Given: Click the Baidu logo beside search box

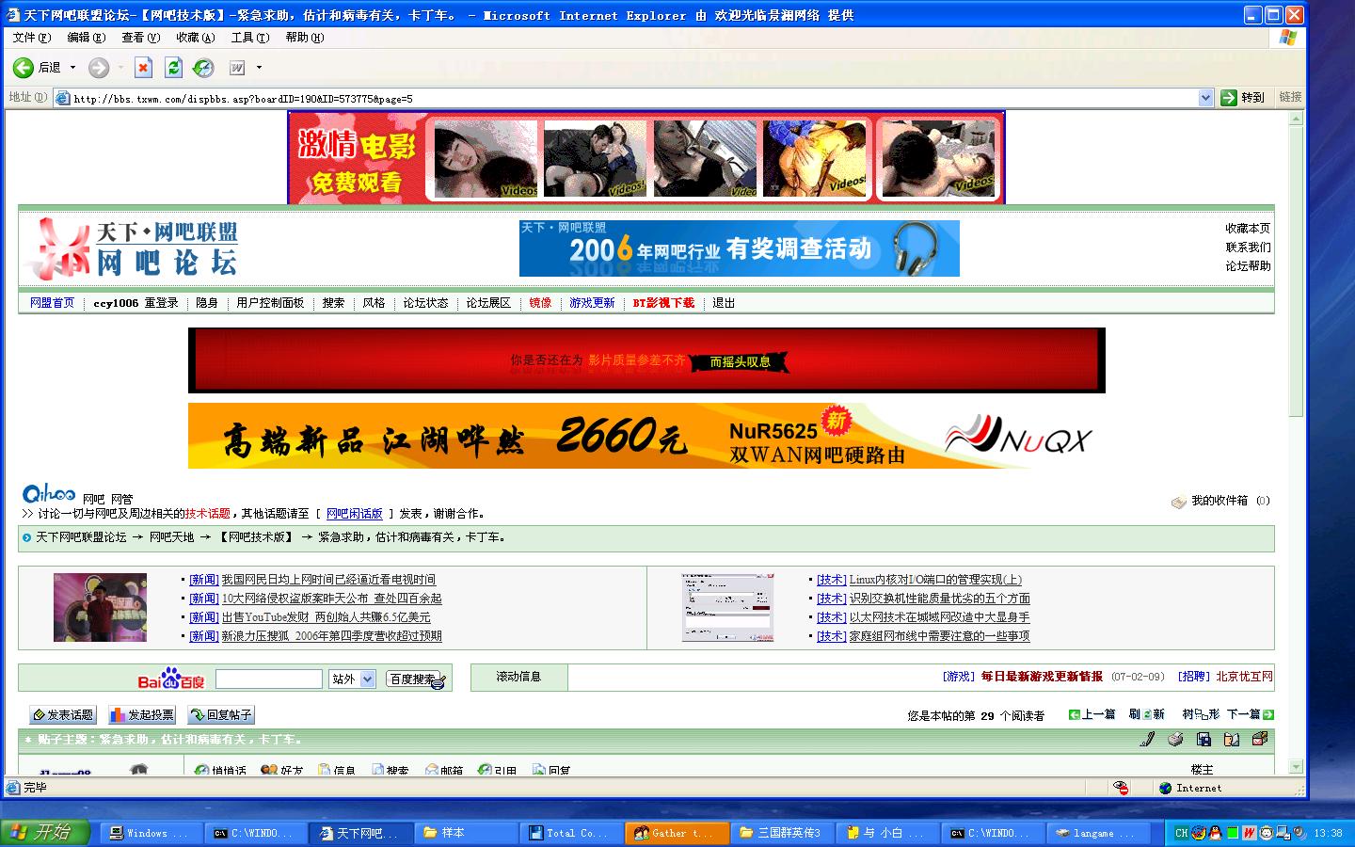Looking at the screenshot, I should [171, 679].
